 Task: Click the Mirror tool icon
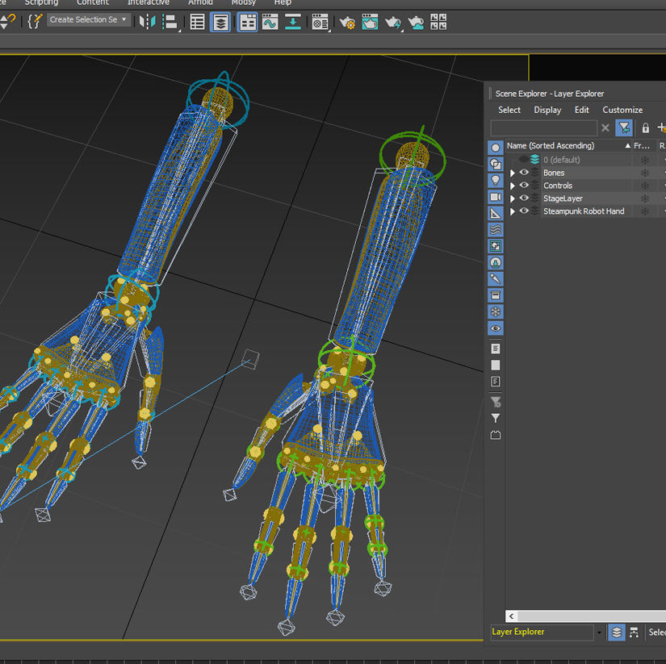(x=148, y=22)
